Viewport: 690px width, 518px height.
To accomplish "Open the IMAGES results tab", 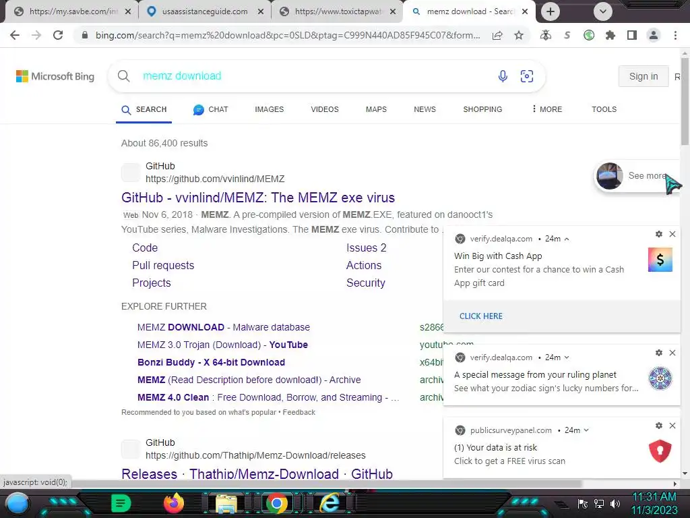I will point(270,109).
